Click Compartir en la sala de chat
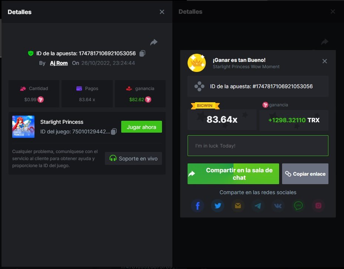The height and width of the screenshot is (269, 344). tap(233, 174)
